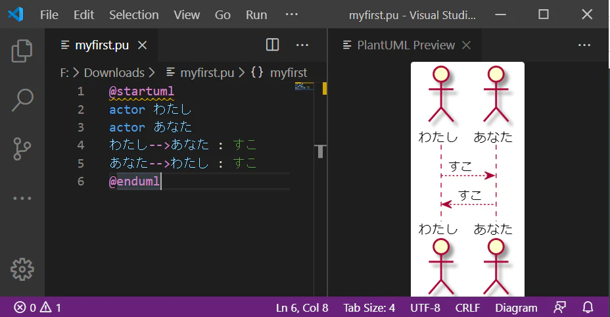Click the Visual Studio Code logo icon
This screenshot has width=610, height=317.
16,15
